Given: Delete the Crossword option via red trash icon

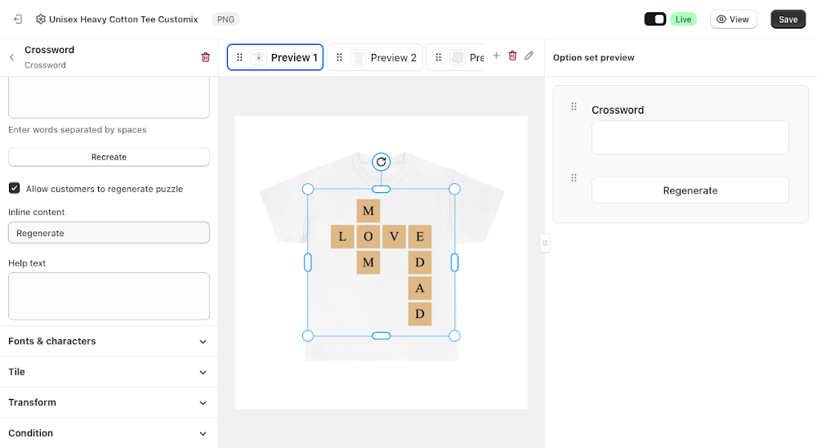Looking at the screenshot, I should [205, 57].
